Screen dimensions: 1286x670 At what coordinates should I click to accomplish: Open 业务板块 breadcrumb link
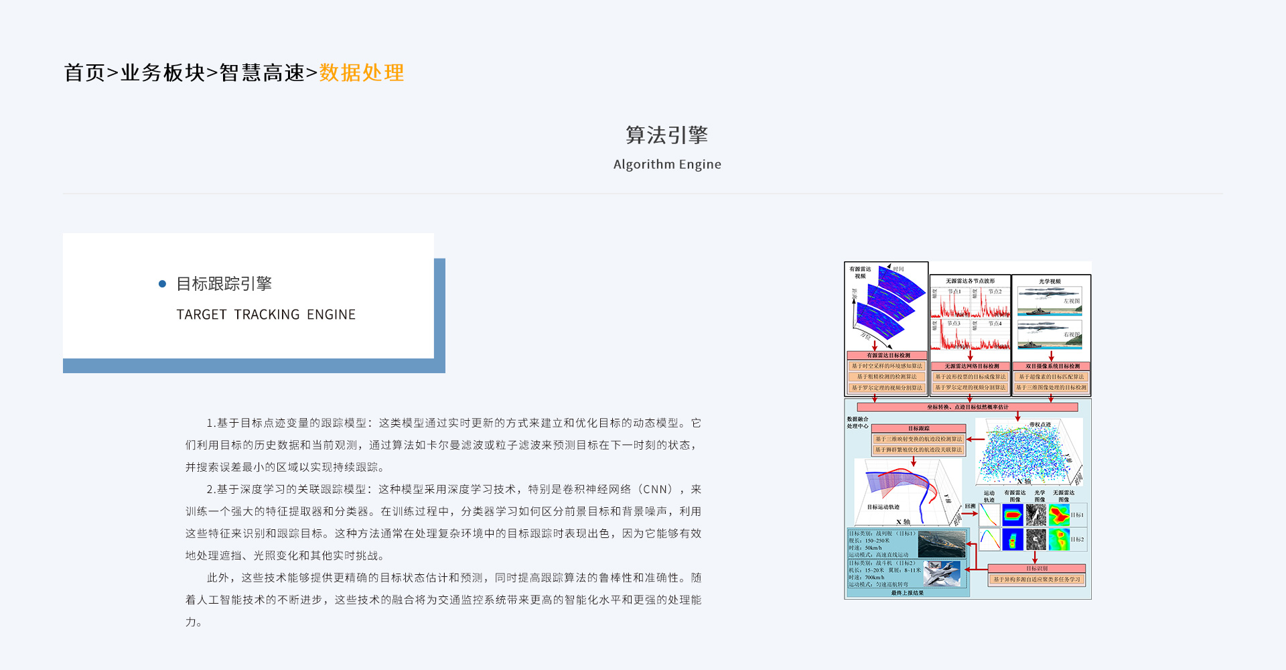pyautogui.click(x=163, y=72)
